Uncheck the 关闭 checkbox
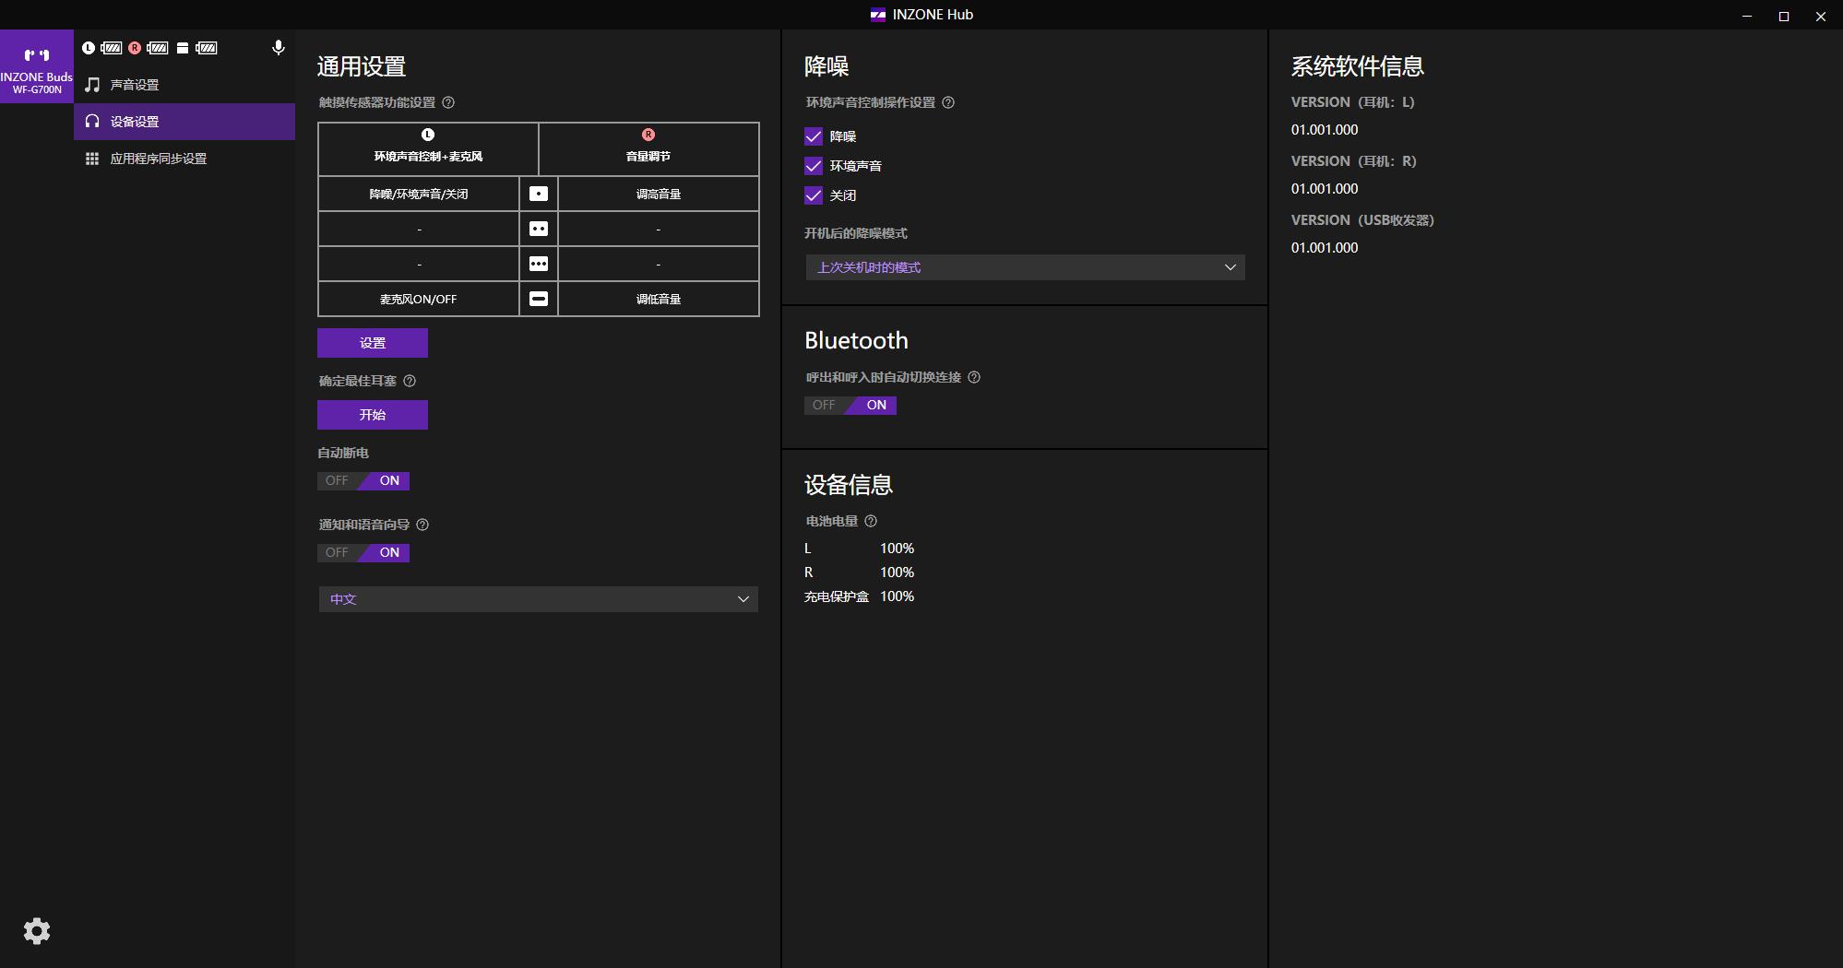 814,195
